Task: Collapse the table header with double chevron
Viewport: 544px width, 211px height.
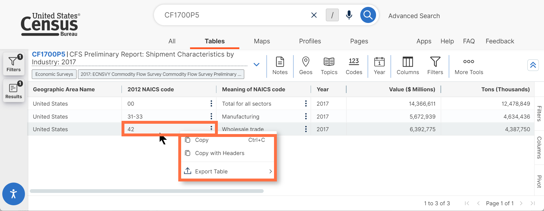Action: [533, 65]
